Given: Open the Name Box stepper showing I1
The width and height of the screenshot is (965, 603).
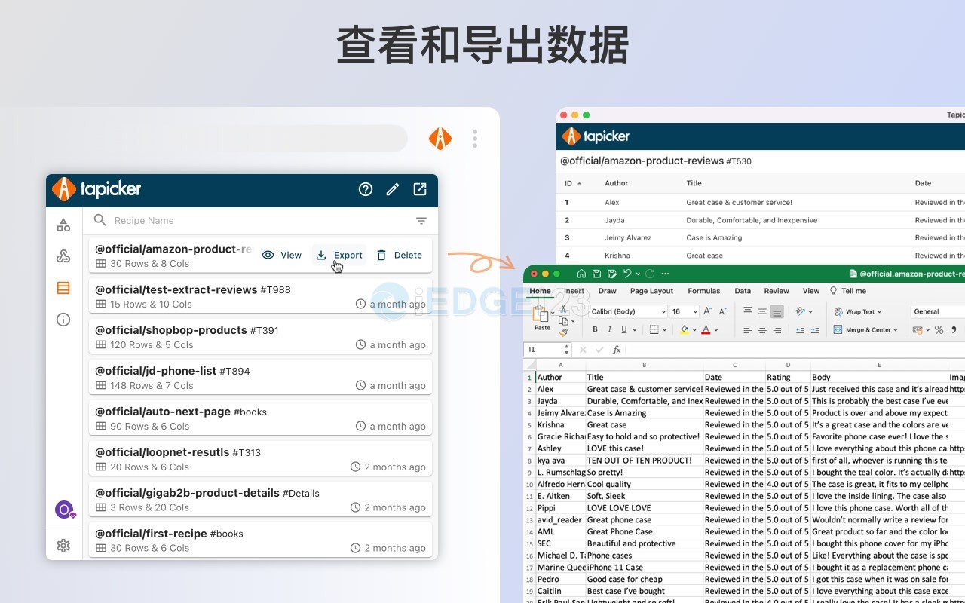Looking at the screenshot, I should point(566,350).
